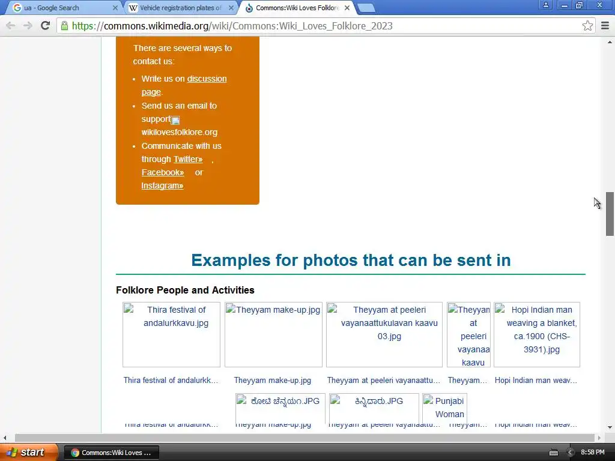Screen dimensions: 615x461
Task: Click the 8:58 PM taskbar clock
Action: [x=592, y=453]
